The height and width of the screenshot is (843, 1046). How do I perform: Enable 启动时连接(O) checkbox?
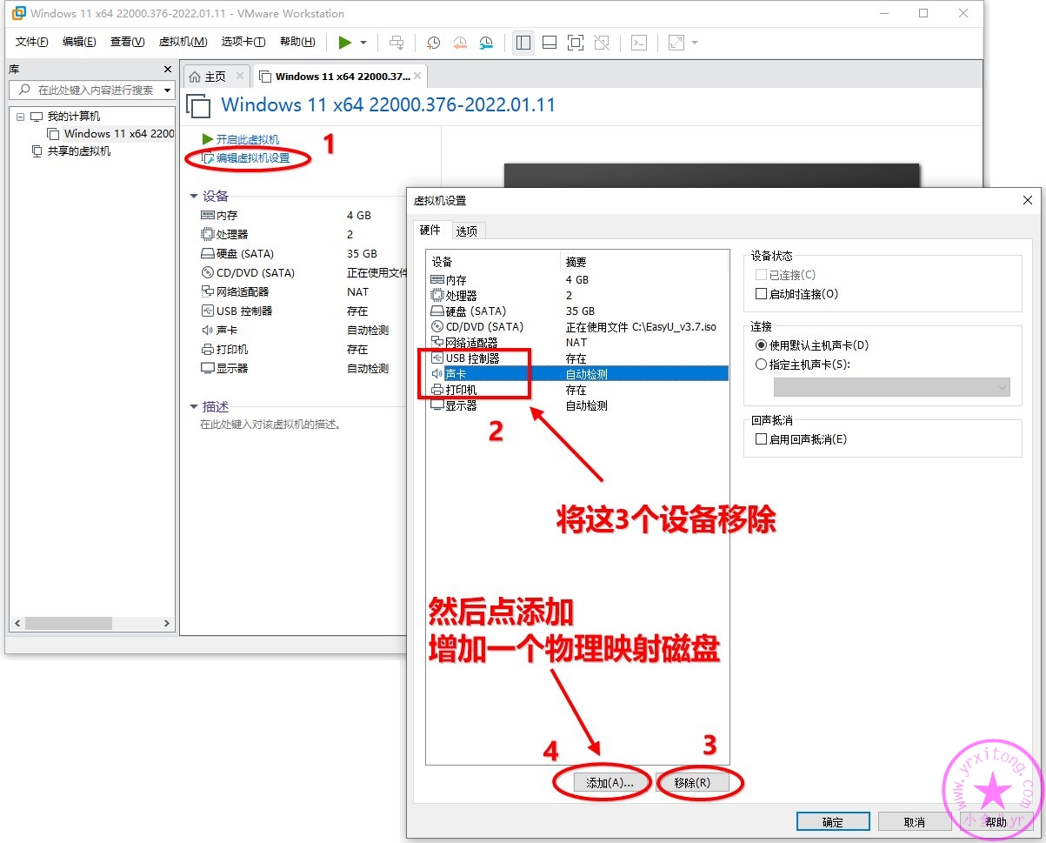click(x=762, y=294)
